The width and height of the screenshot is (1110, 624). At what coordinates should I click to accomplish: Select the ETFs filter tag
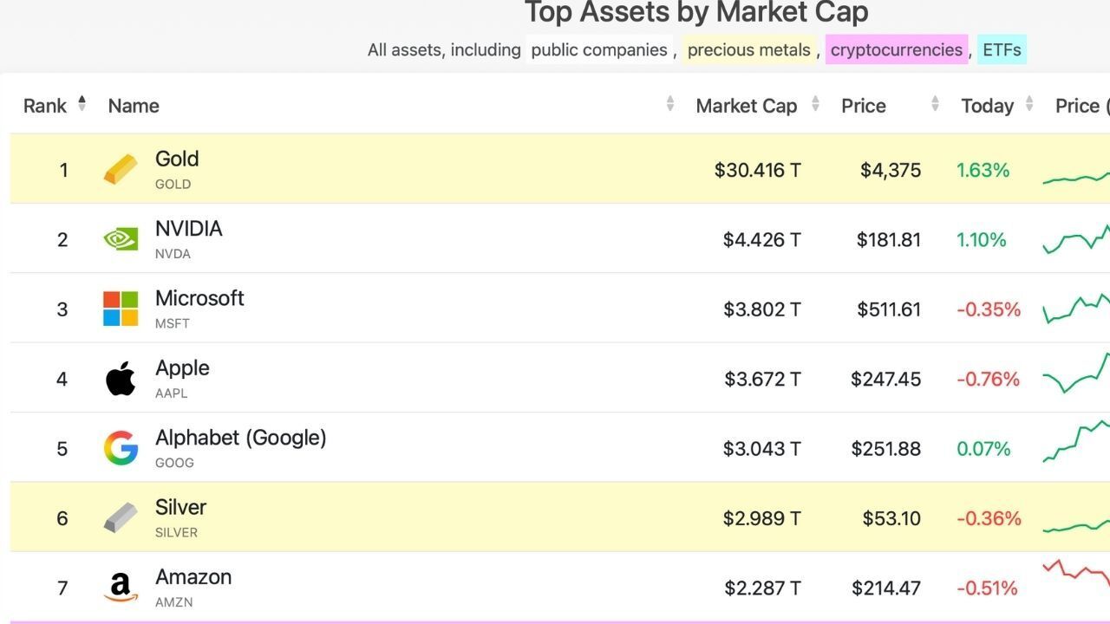pyautogui.click(x=1002, y=50)
